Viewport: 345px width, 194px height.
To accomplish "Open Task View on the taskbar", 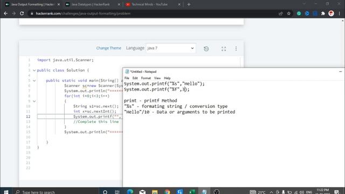I will pyautogui.click(x=117, y=192).
